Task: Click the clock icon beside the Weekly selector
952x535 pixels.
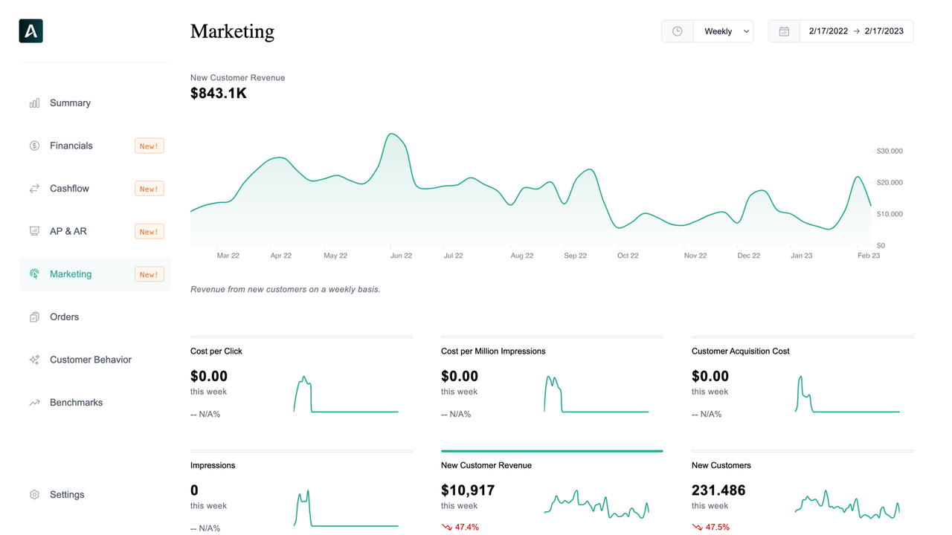Action: (x=677, y=30)
